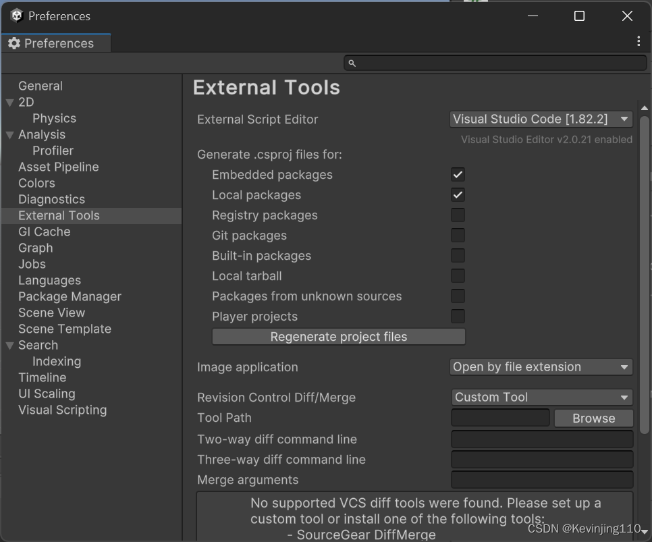Image resolution: width=652 pixels, height=542 pixels.
Task: Uncheck Embedded packages
Action: click(458, 174)
